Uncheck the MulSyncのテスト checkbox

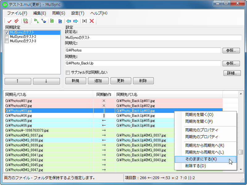[x=6, y=33]
